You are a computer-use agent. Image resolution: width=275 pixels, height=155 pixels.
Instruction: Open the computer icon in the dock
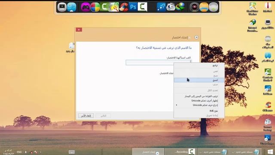[x=62, y=7]
